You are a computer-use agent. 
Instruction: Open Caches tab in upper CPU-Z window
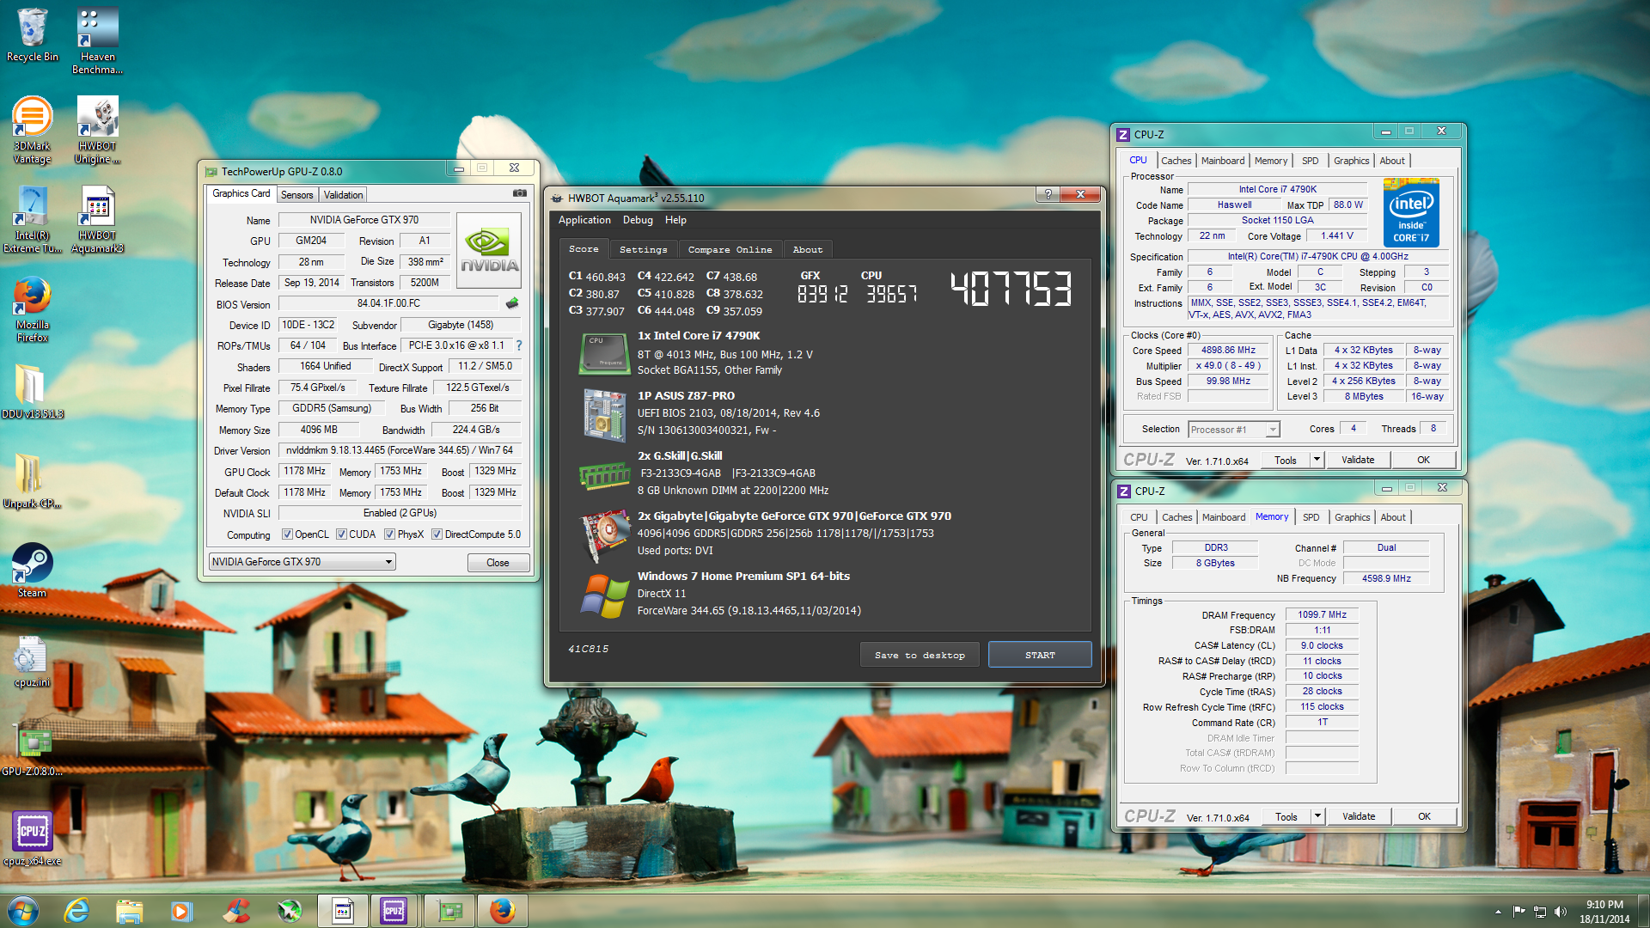(1176, 161)
